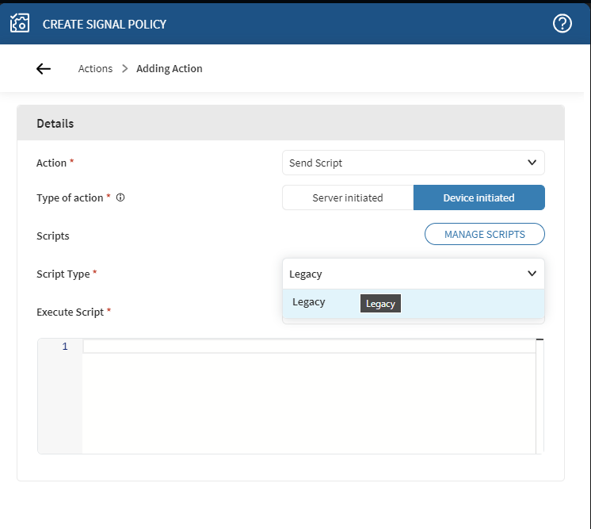Click line number 1 in the editor gutter

point(65,347)
